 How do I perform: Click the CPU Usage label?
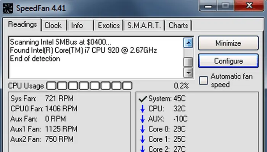tap(26, 86)
